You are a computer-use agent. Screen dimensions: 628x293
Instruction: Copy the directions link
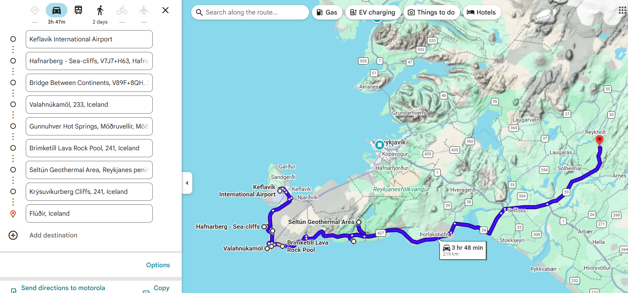click(x=161, y=288)
